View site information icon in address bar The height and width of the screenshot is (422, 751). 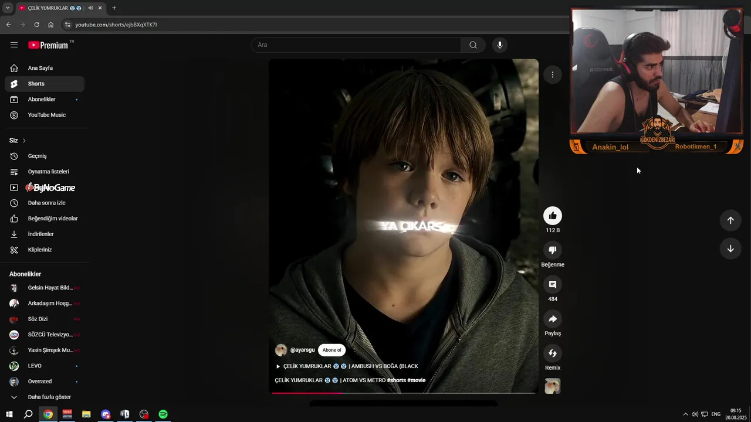click(x=67, y=25)
